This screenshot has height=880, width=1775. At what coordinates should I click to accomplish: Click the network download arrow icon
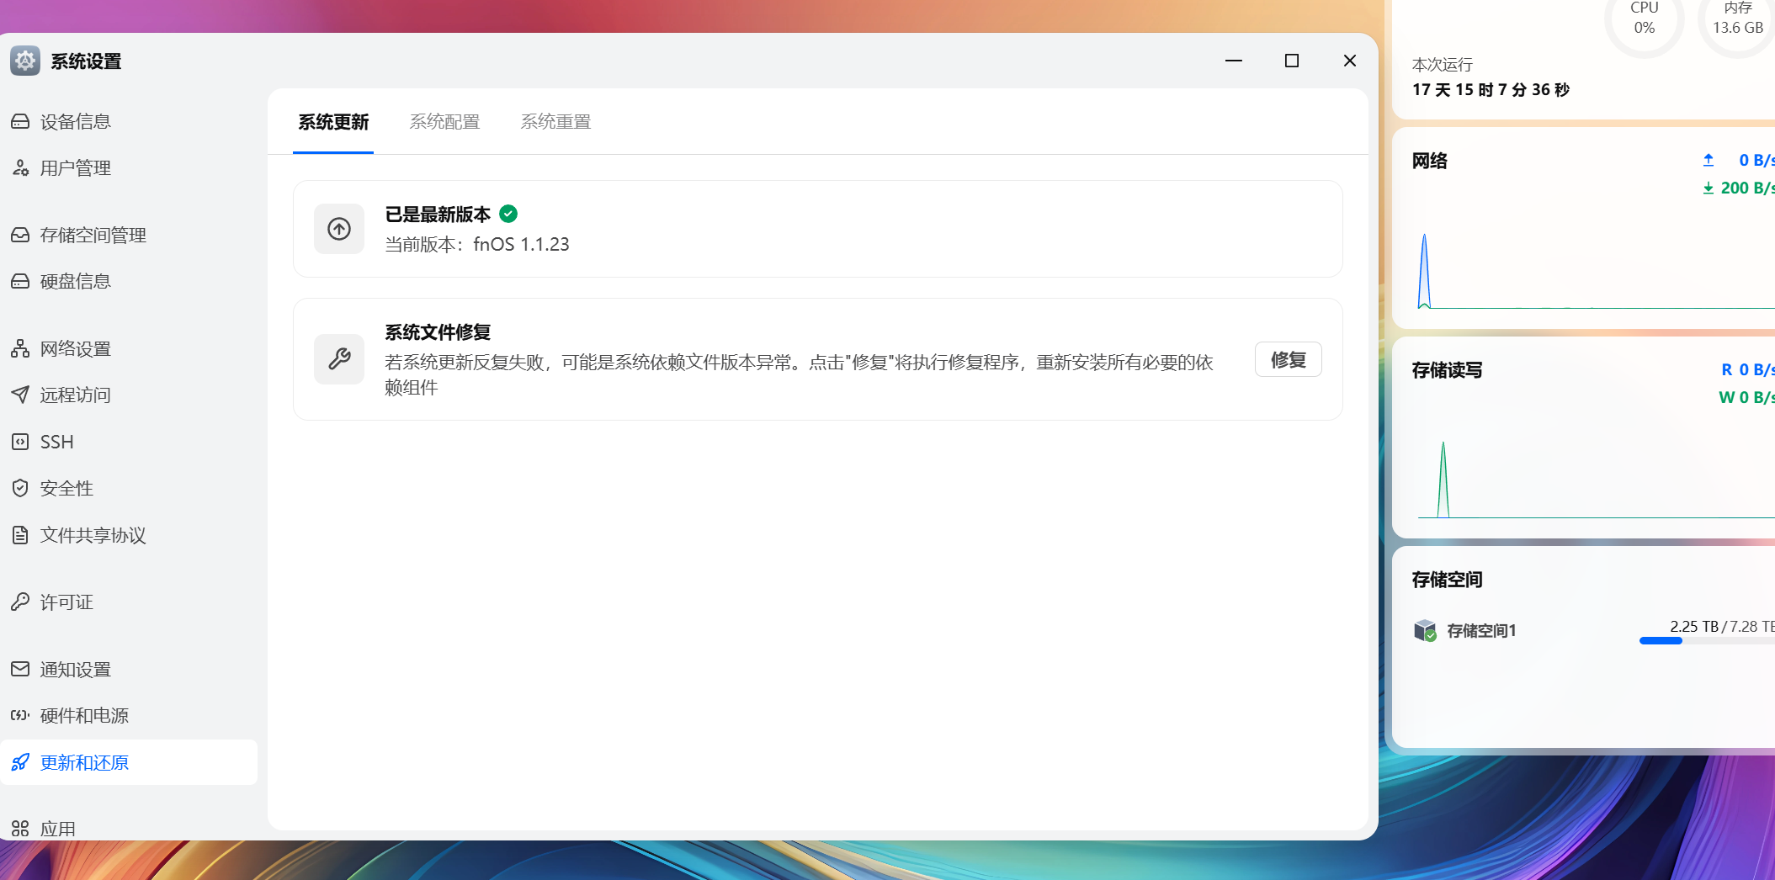tap(1709, 188)
